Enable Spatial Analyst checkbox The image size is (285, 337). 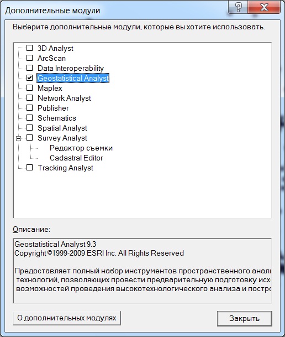pyautogui.click(x=30, y=128)
